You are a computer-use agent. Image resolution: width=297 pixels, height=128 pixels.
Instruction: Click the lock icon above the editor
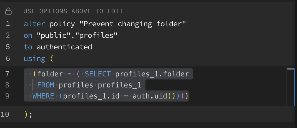8,11
